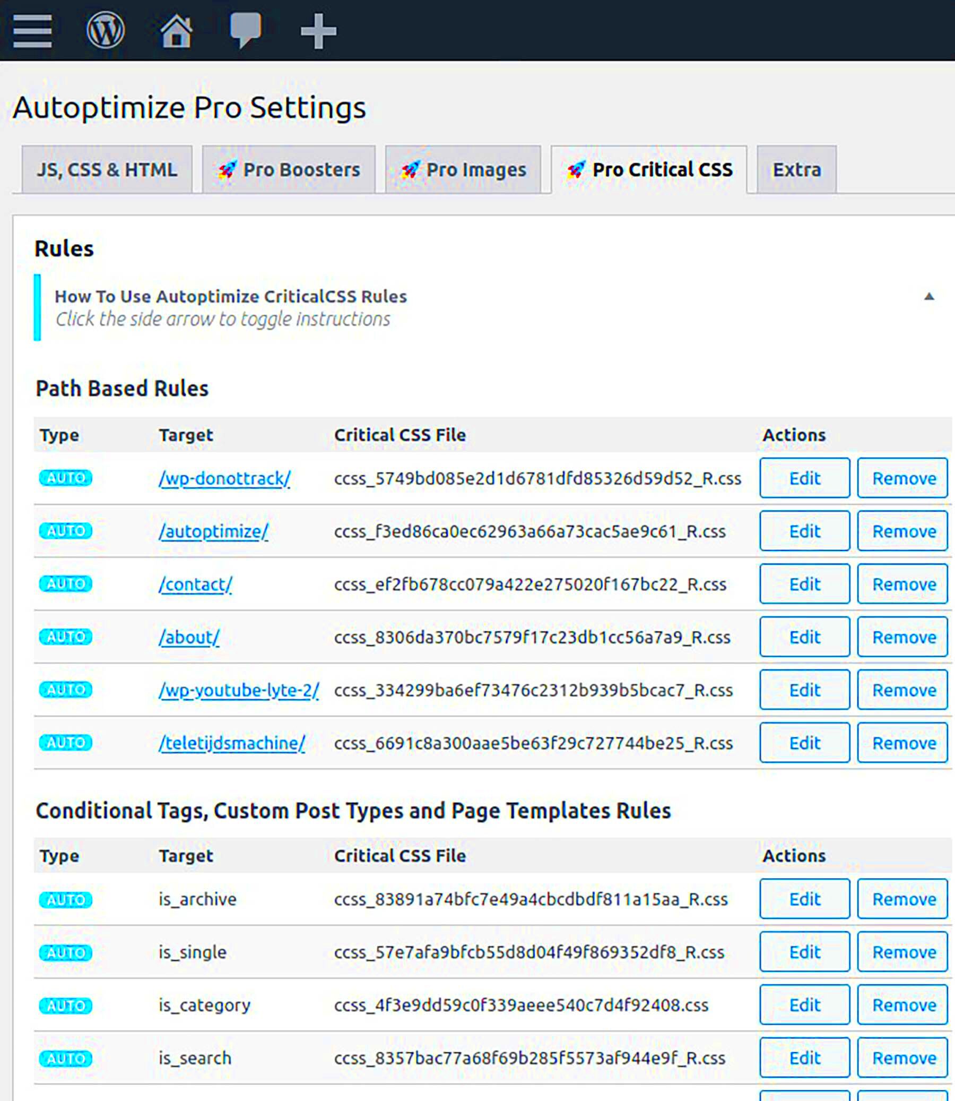Open the Pro Images tab
This screenshot has height=1101, width=955.
pyautogui.click(x=463, y=169)
